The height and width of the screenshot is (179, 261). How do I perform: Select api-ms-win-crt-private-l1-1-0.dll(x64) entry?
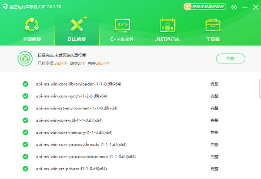[71, 169]
